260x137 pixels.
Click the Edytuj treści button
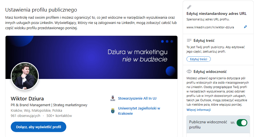[x=198, y=59]
